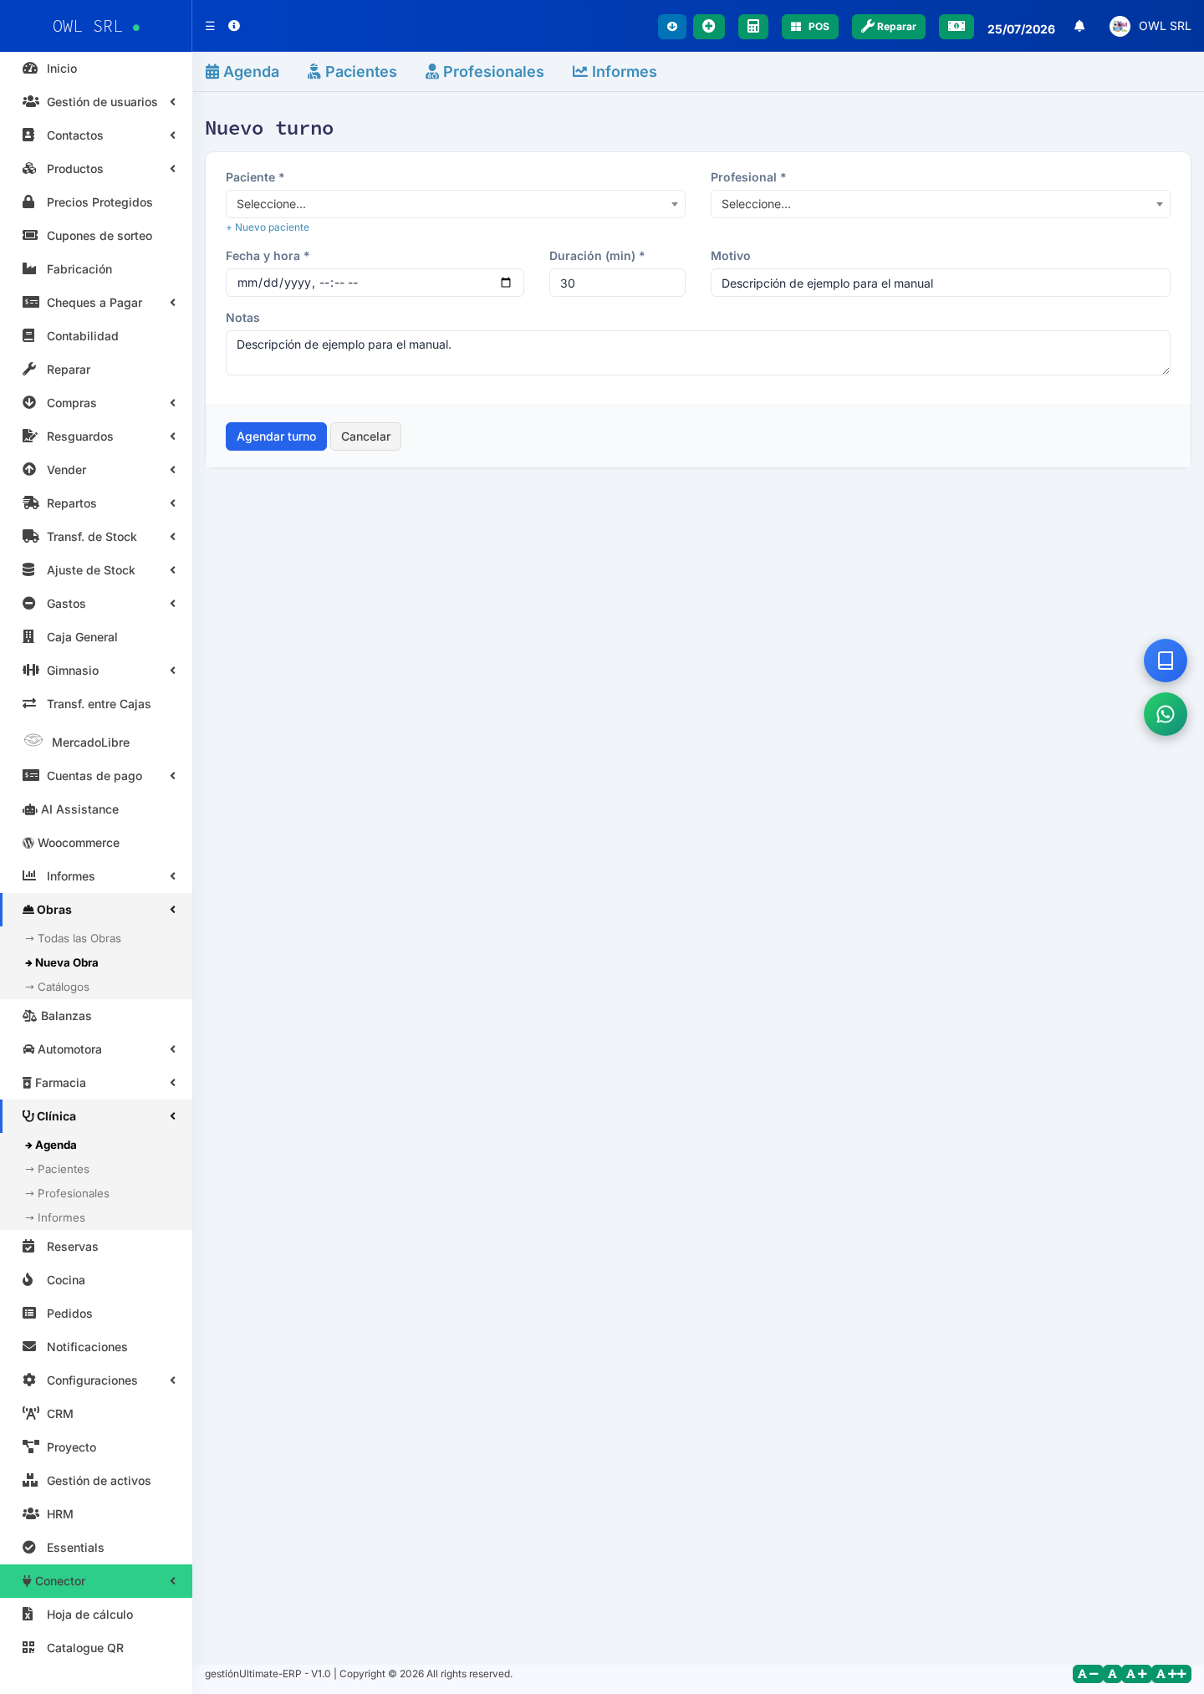Open the notifications bell icon
The image size is (1204, 1694).
1079,26
